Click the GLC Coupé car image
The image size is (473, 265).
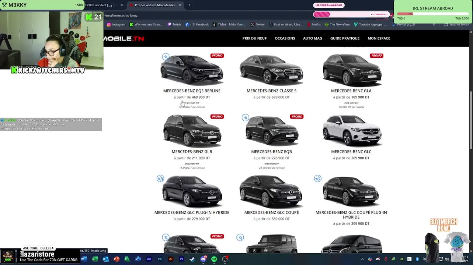coord(271,192)
